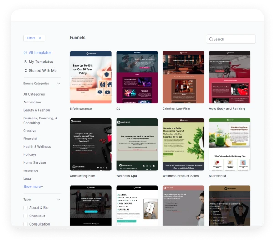Open the Beauty & Fashion category

click(x=36, y=110)
